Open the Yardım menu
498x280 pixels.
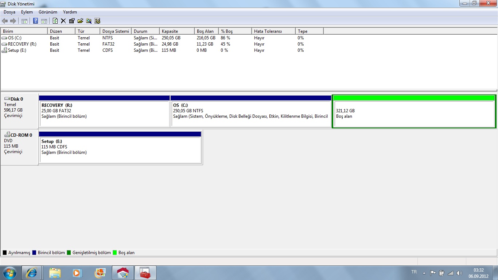click(x=70, y=12)
